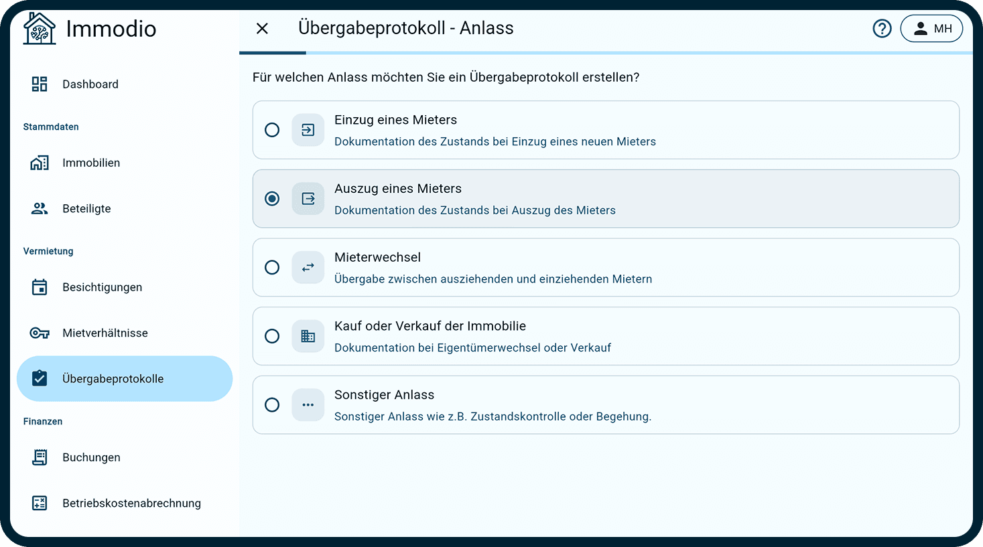The image size is (983, 547).
Task: Click the Mietverhältnisse key icon
Action: 40,333
